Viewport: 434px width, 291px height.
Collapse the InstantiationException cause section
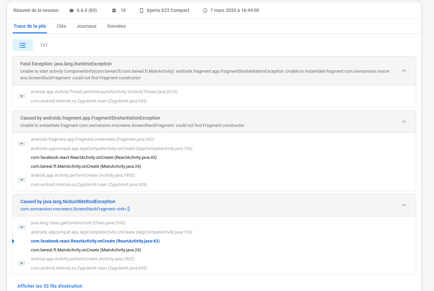coord(404,122)
